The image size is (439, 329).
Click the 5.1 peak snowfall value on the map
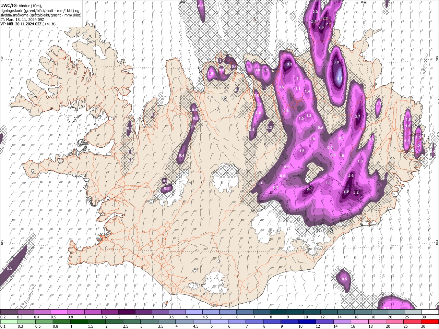[x=340, y=78]
